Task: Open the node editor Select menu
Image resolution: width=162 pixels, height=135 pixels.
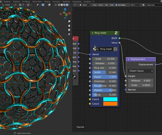Action: click(101, 5)
